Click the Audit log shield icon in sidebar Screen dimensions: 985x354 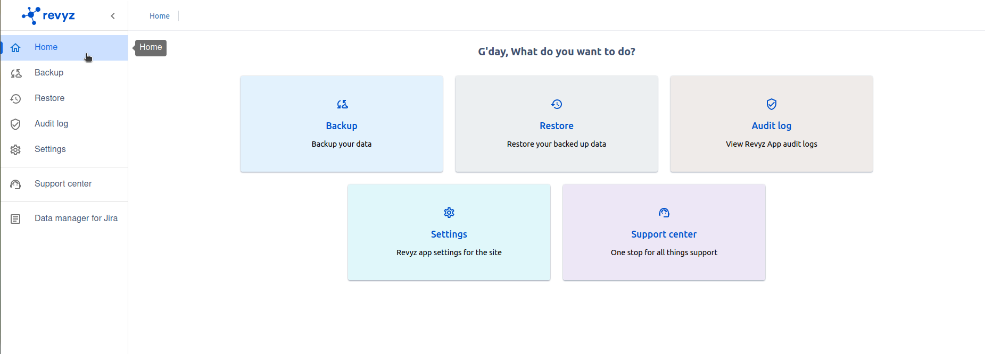15,124
